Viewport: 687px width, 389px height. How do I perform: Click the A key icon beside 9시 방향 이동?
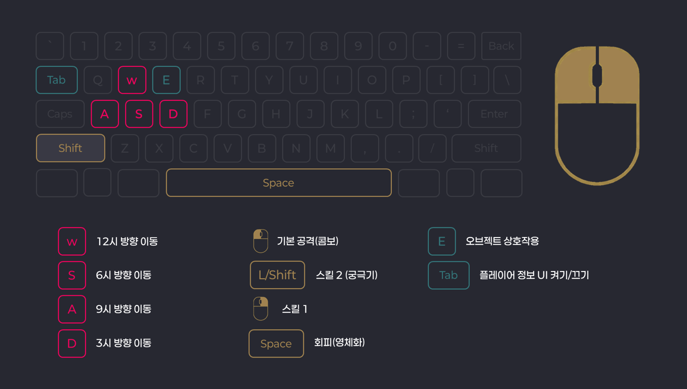tap(72, 309)
